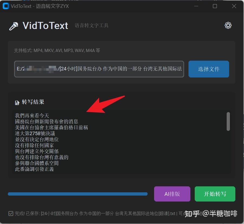Image resolution: width=244 pixels, height=224 pixels.
Task: Click the line 國務院台辦新聞發布會的消息
Action: pyautogui.click(x=47, y=121)
